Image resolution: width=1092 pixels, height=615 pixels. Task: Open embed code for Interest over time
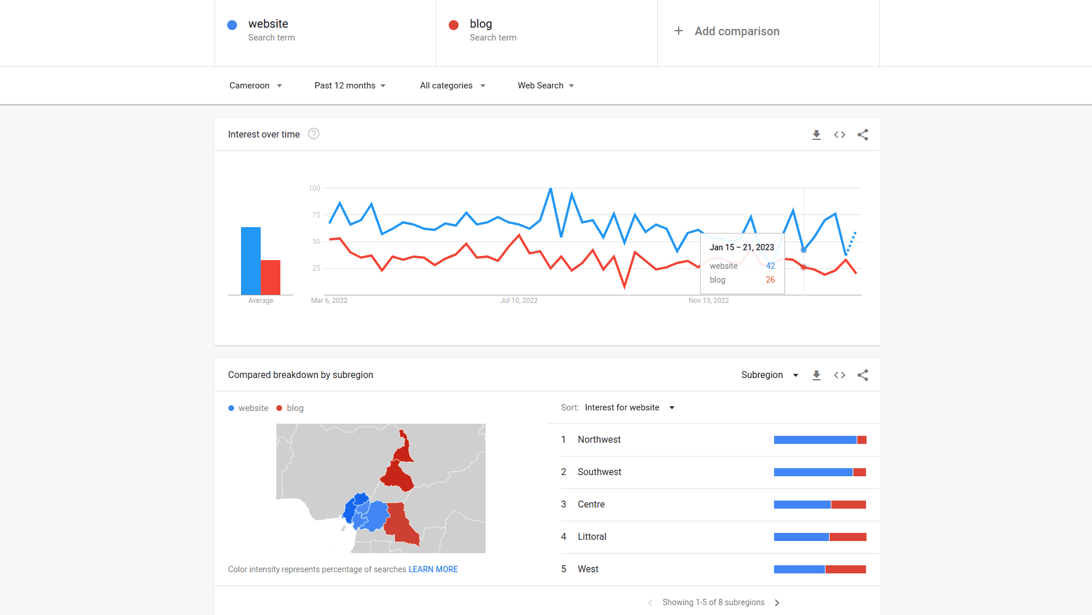click(x=839, y=135)
